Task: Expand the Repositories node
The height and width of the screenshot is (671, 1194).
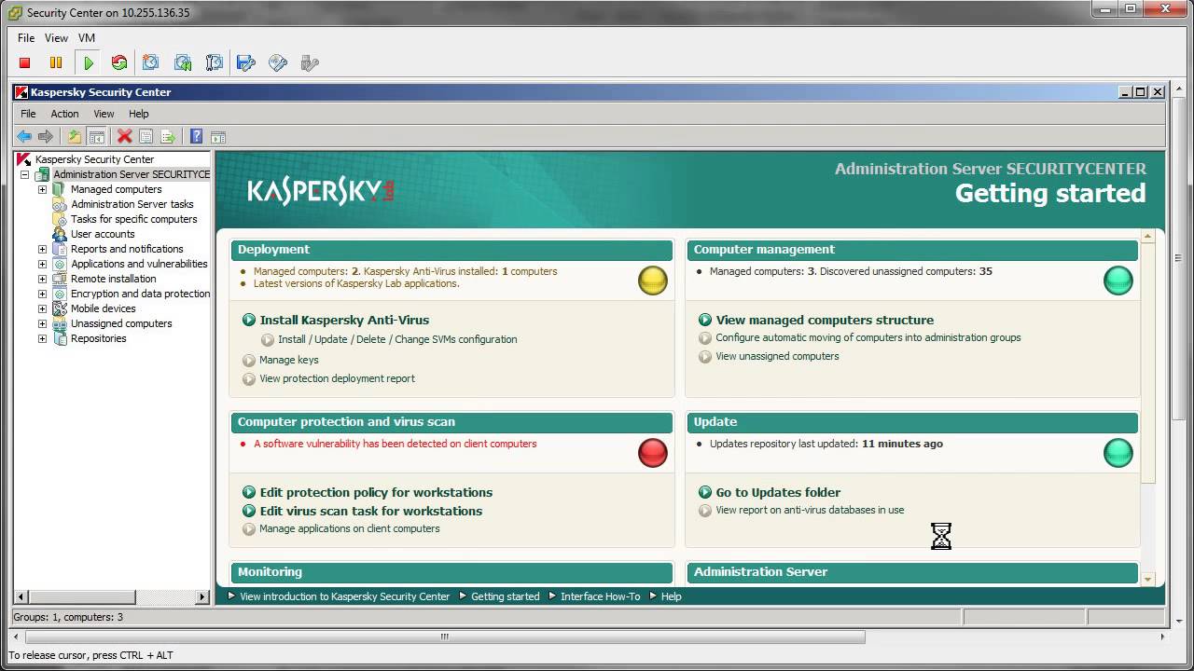Action: [42, 338]
